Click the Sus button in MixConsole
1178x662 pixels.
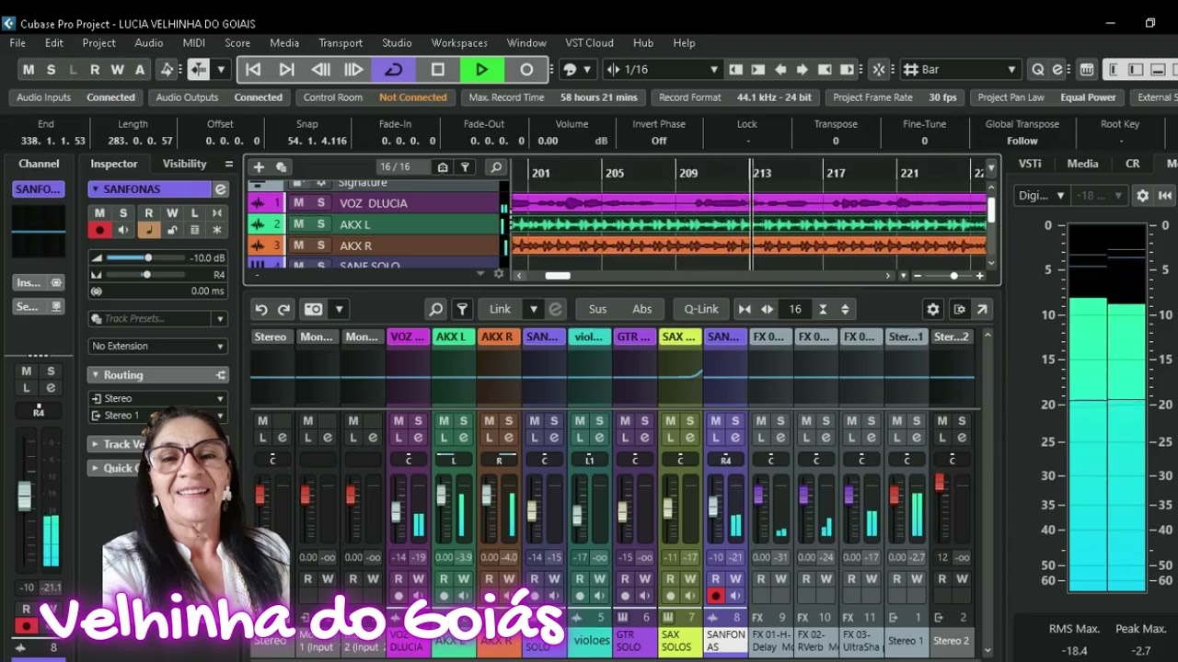[x=598, y=310]
